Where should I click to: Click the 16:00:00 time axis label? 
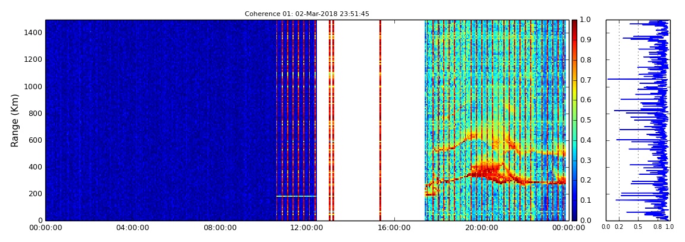pos(395,228)
